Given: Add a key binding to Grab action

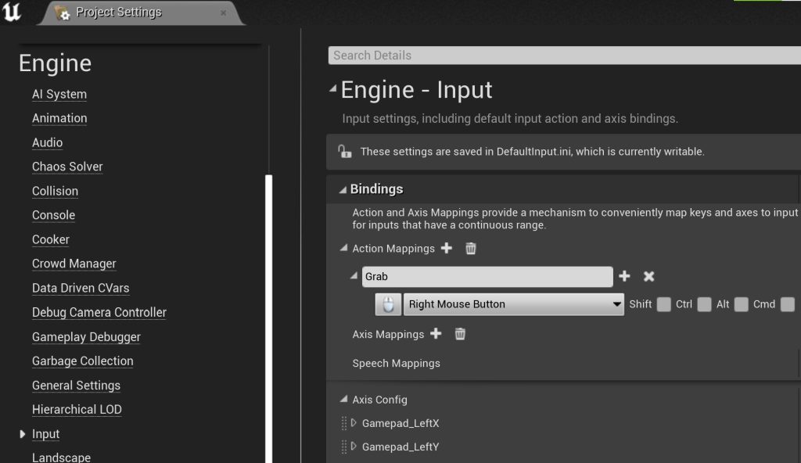Looking at the screenshot, I should (624, 276).
